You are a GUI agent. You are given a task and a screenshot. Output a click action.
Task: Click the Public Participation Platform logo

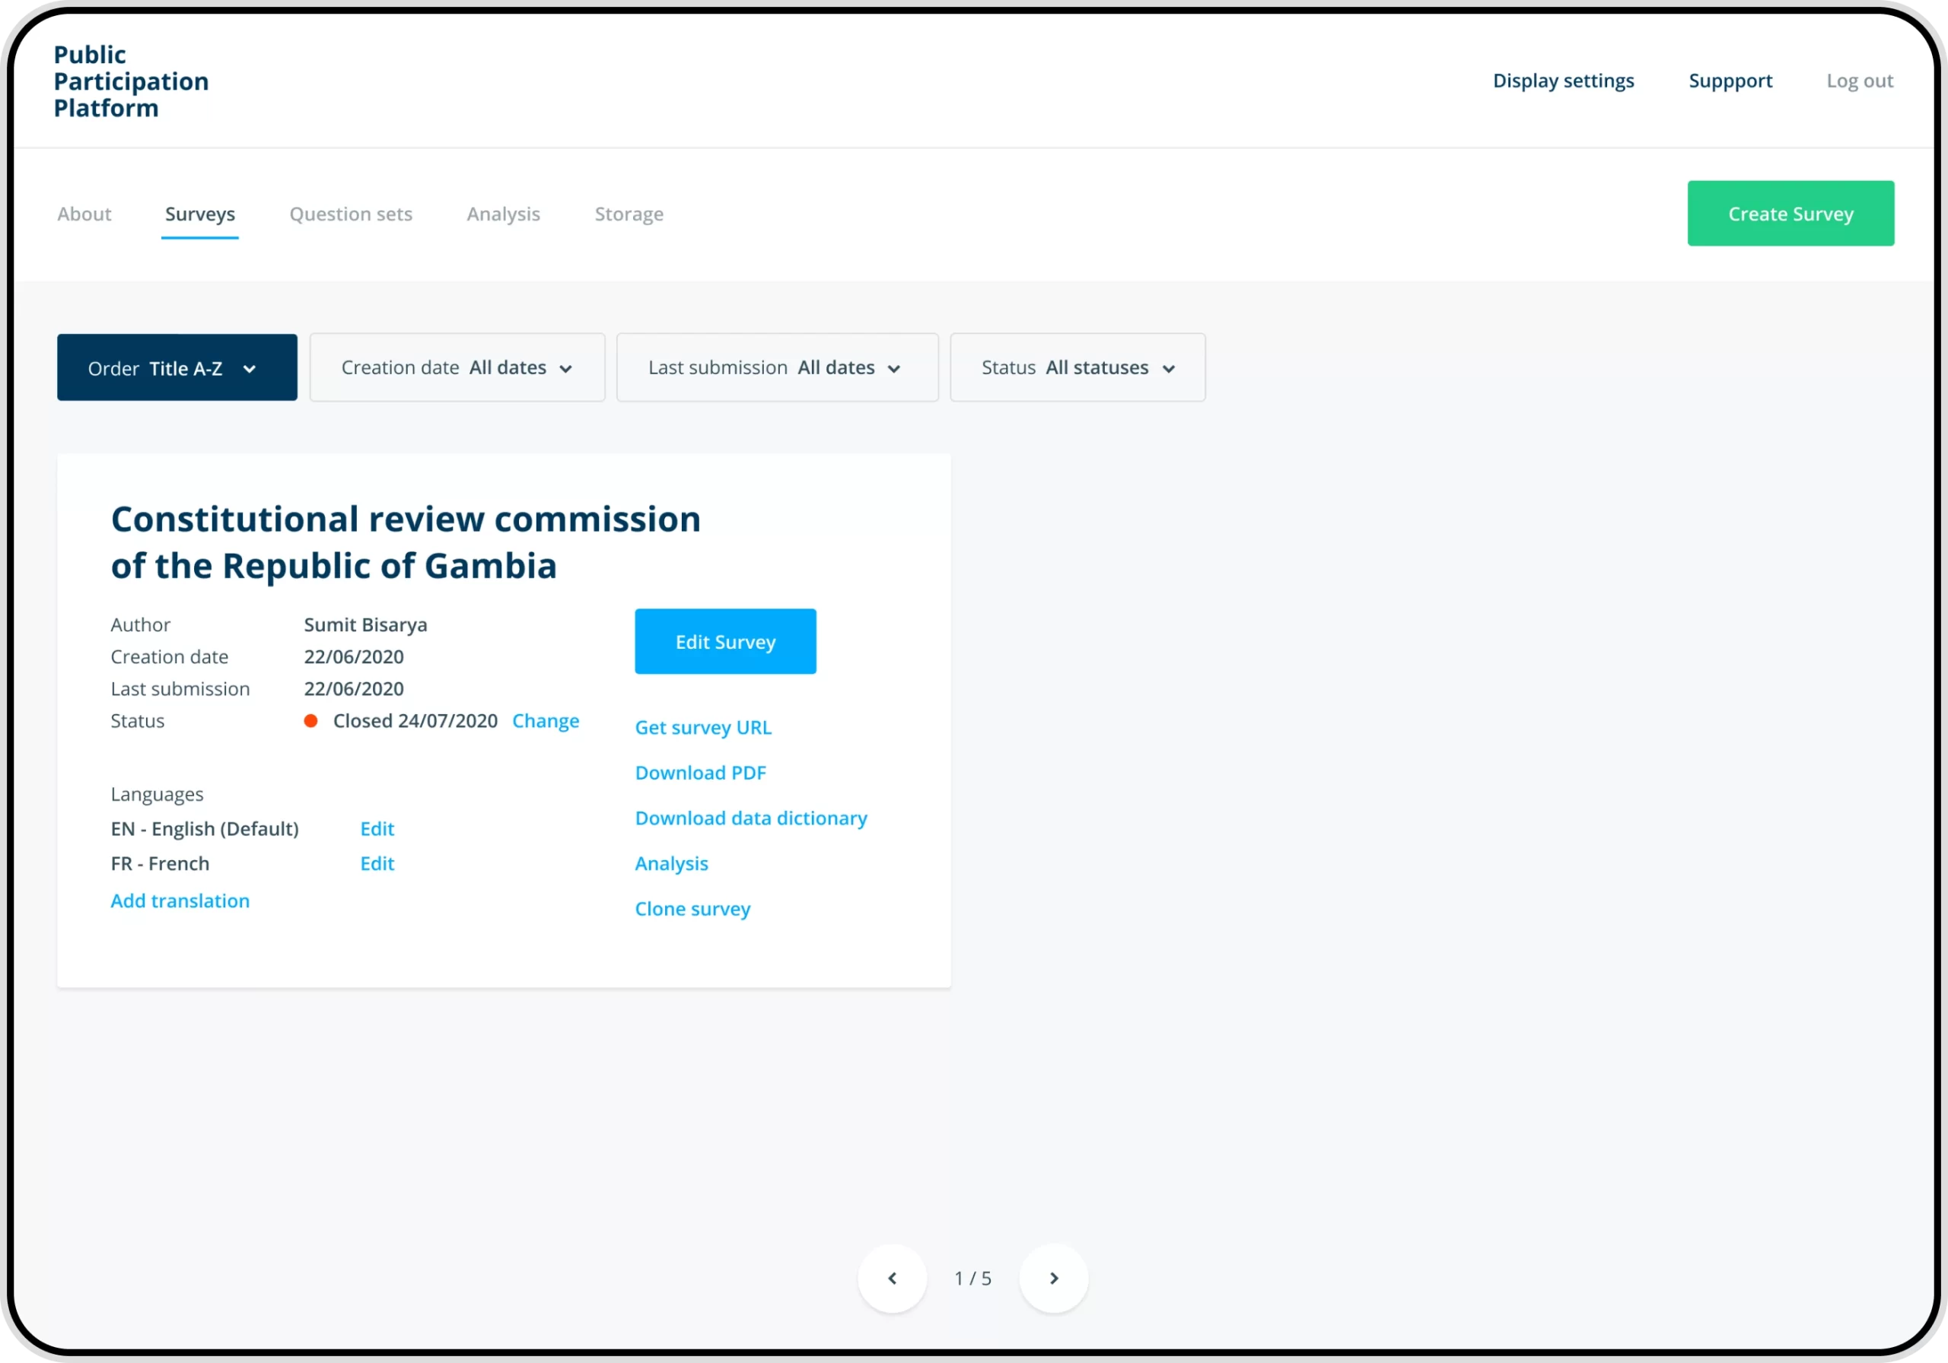pyautogui.click(x=131, y=81)
